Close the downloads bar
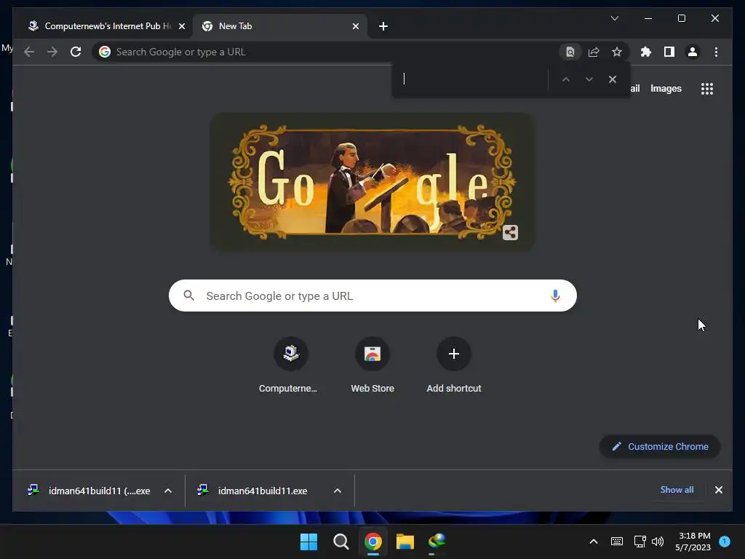Viewport: 745px width, 559px height. pos(718,490)
